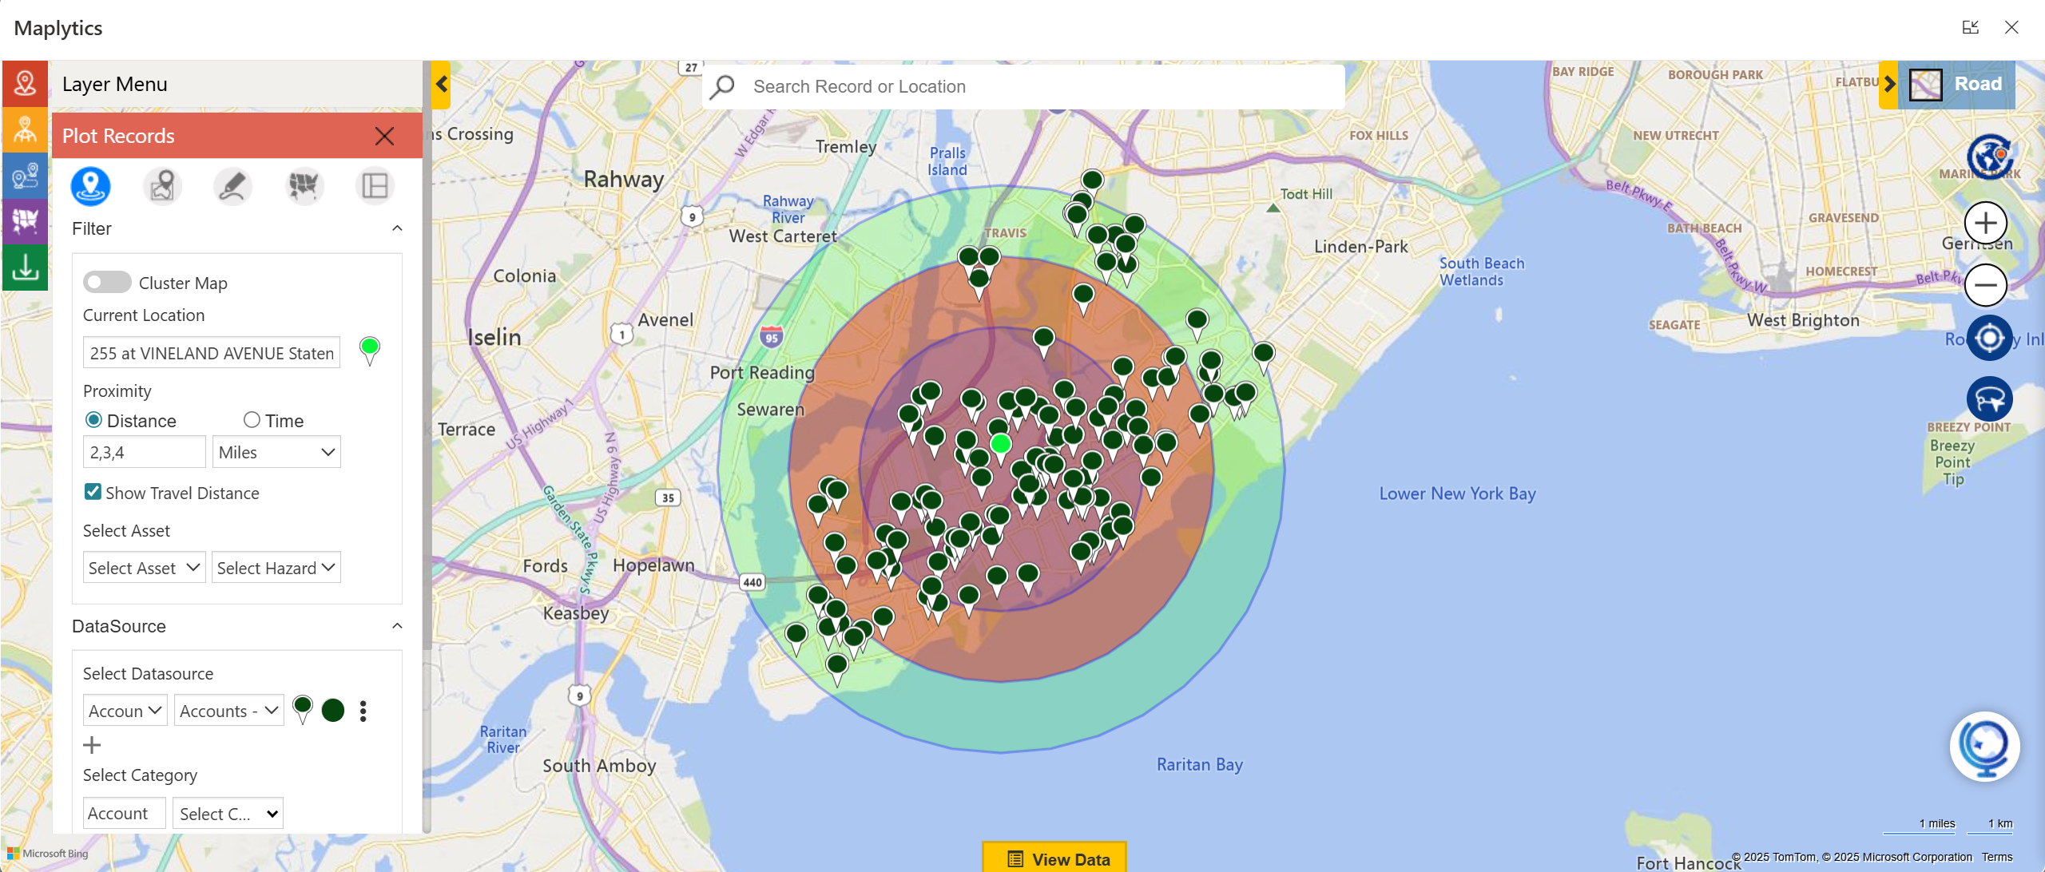
Task: Open the territory map icon in sidebar
Action: coord(25,220)
